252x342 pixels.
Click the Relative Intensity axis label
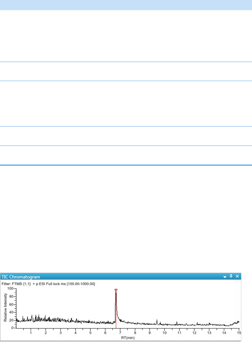click(5, 307)
